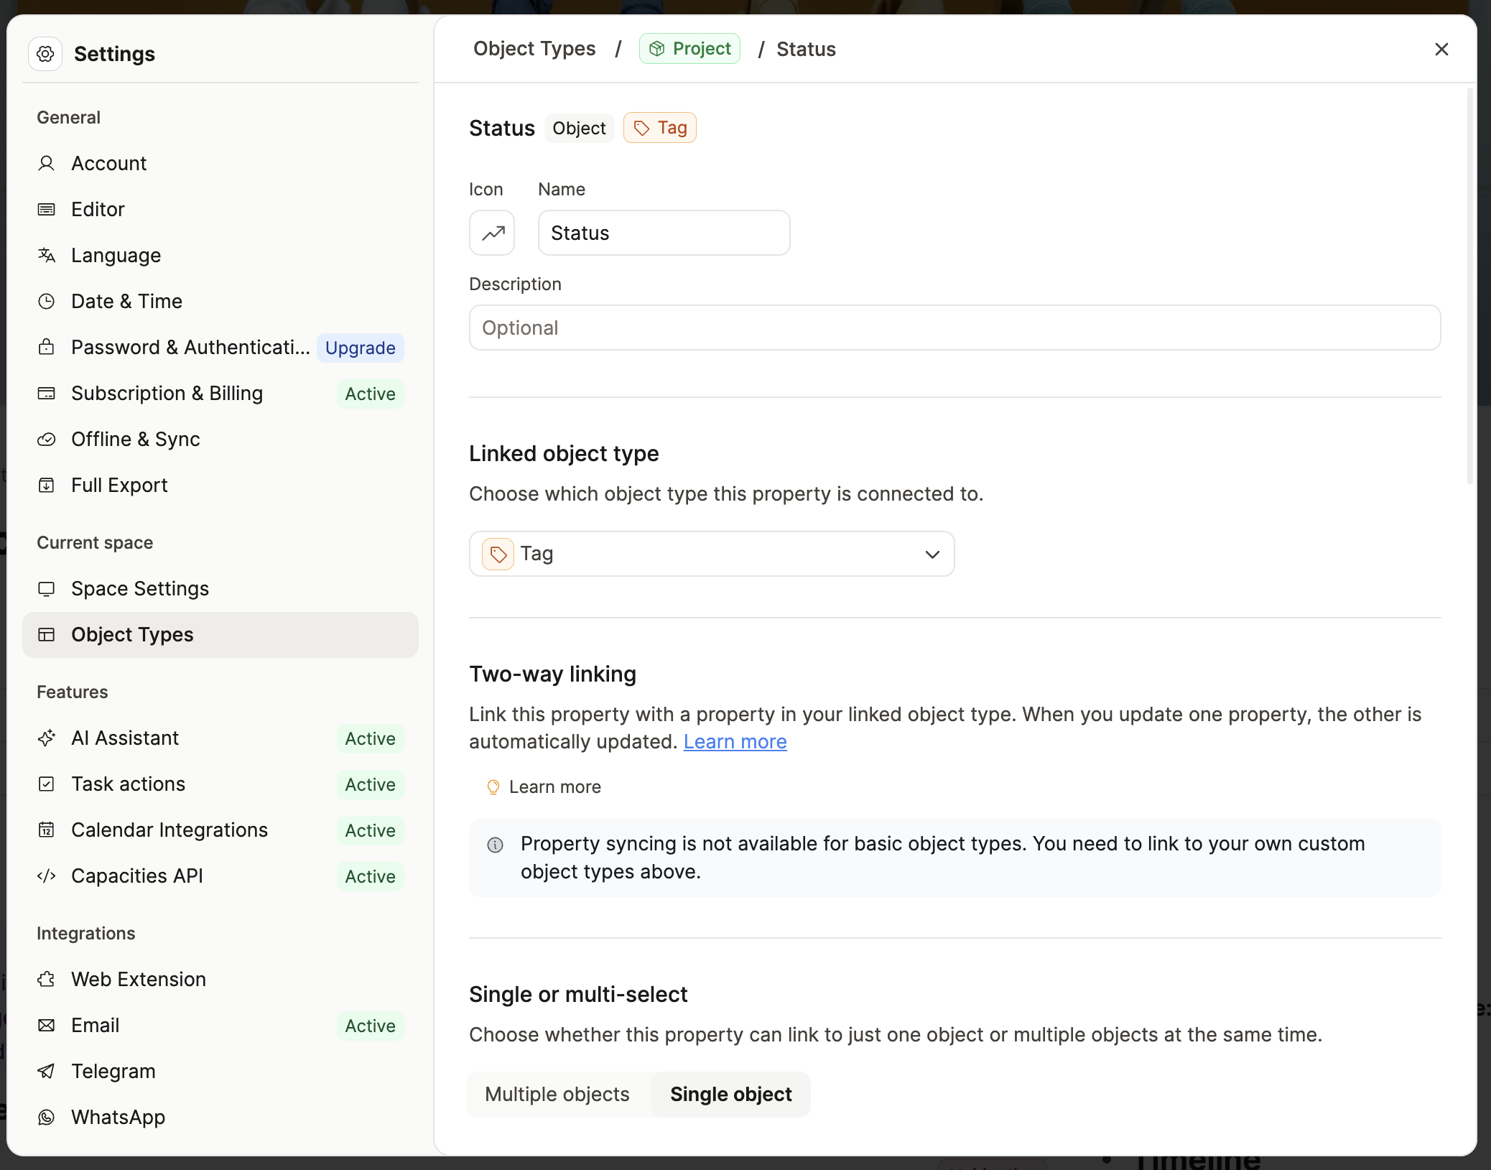The width and height of the screenshot is (1491, 1170).
Task: Click the settings gear icon
Action: (45, 54)
